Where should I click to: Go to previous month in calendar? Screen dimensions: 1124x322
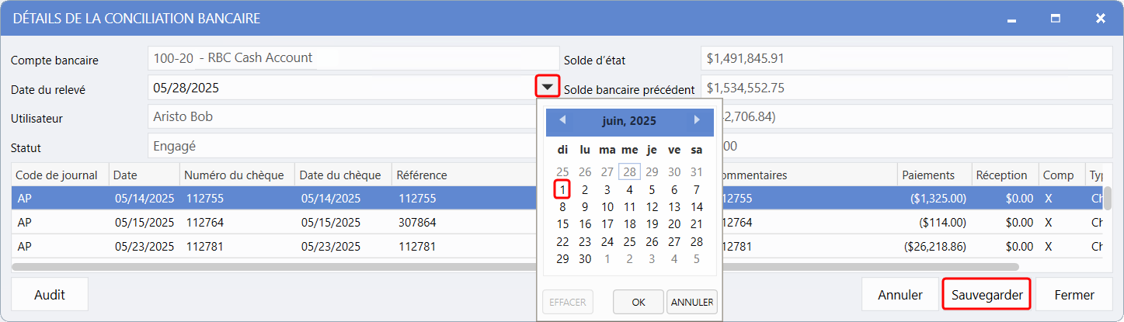(x=562, y=120)
